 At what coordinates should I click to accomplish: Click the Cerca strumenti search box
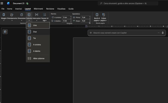click(128, 3)
